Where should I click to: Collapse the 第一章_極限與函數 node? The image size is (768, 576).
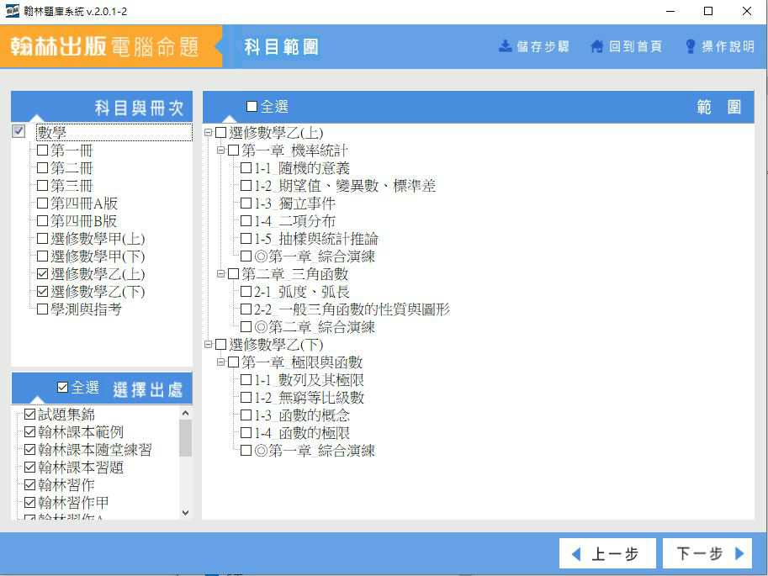click(221, 362)
